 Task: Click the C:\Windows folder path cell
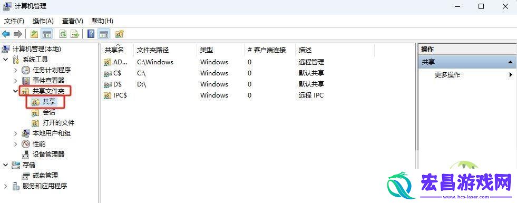(155, 62)
